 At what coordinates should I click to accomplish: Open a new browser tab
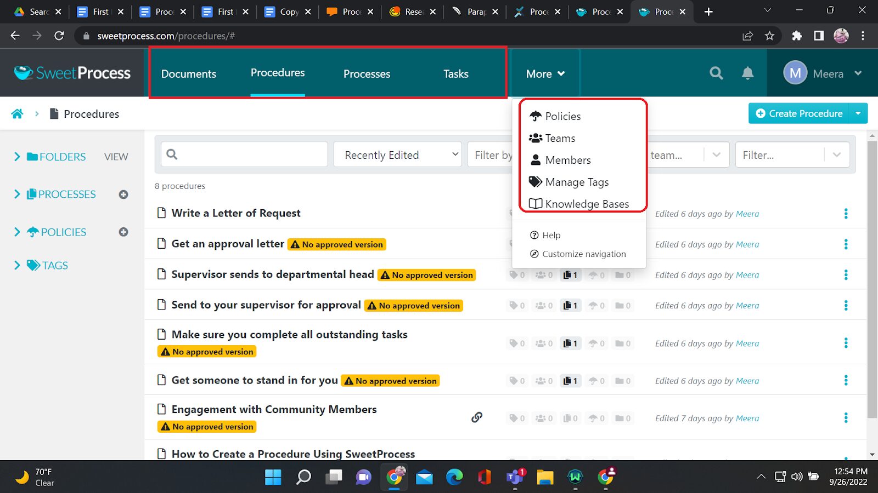click(x=708, y=12)
